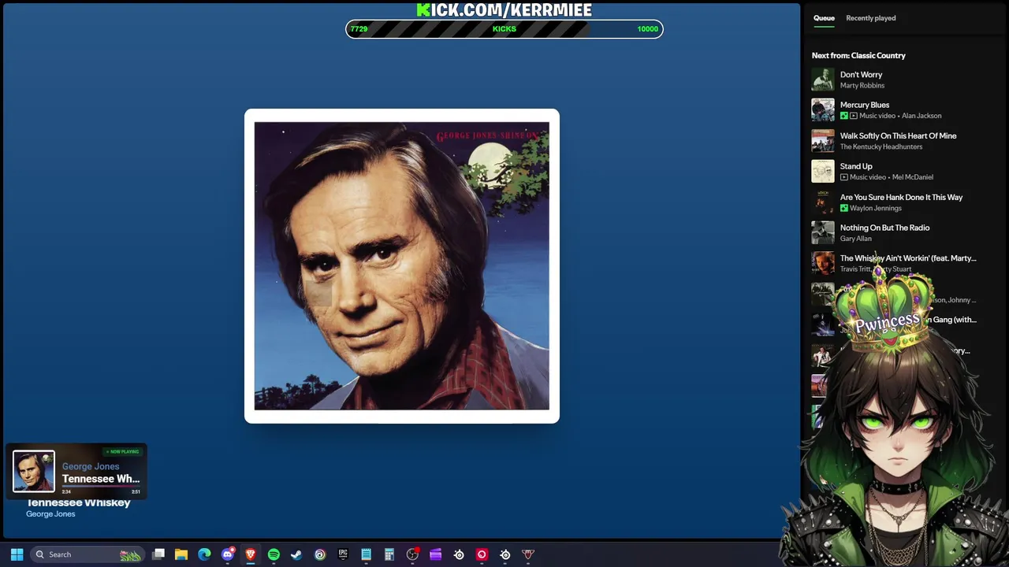Click the Next from: Classic Country heading
The width and height of the screenshot is (1009, 567).
tap(858, 55)
